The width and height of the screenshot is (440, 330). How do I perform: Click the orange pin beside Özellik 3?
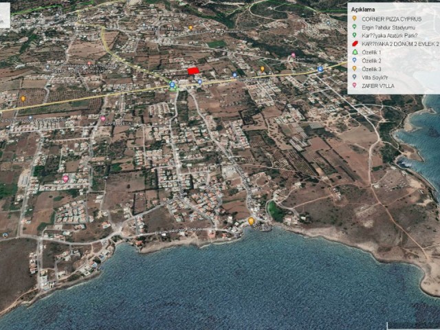pyautogui.click(x=355, y=69)
